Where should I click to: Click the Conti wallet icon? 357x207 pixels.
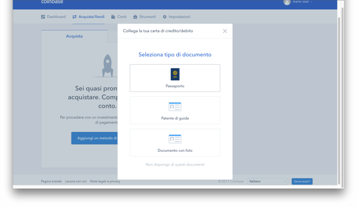[x=113, y=17]
